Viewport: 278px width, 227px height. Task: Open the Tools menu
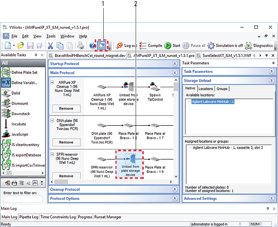[x=51, y=36]
